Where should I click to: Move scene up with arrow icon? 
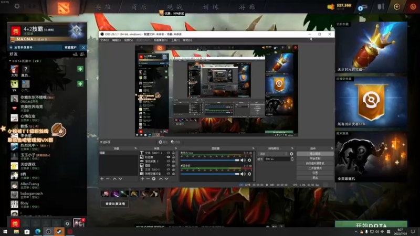pos(114,178)
